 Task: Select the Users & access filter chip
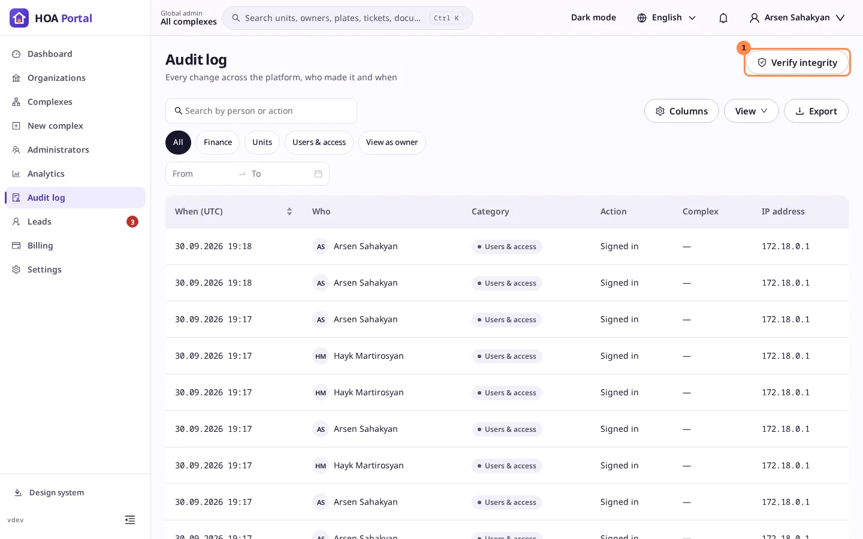[x=319, y=143]
